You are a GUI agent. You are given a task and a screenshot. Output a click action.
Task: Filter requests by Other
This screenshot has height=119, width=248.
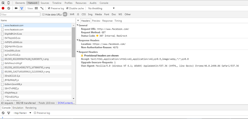[x=128, y=14]
